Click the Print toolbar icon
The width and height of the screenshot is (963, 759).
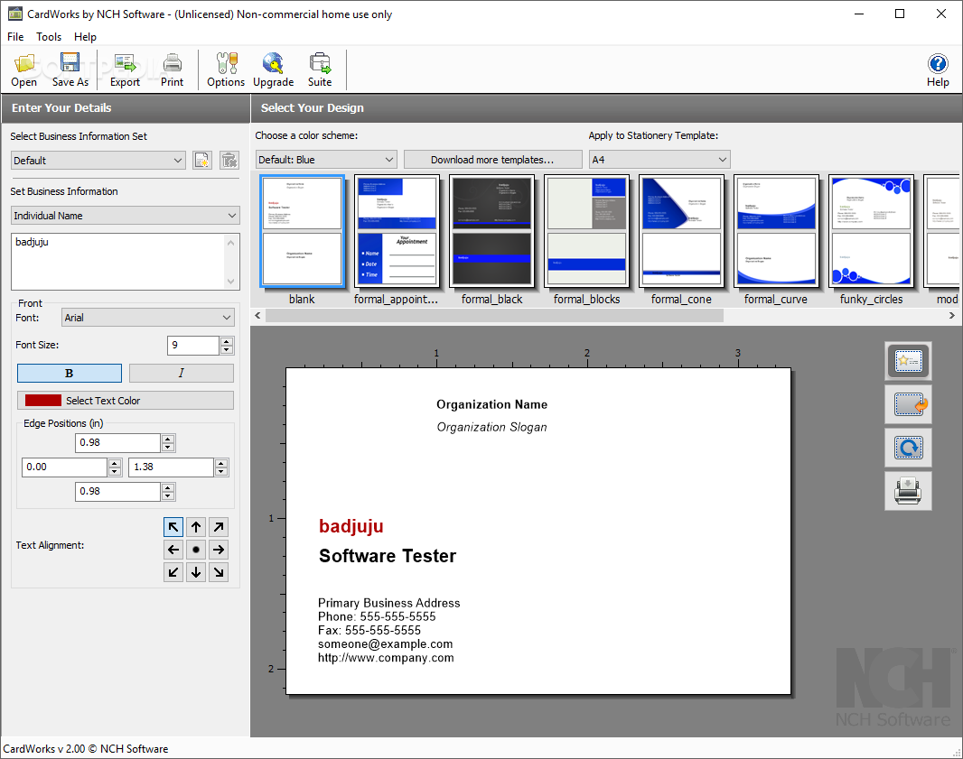[172, 70]
